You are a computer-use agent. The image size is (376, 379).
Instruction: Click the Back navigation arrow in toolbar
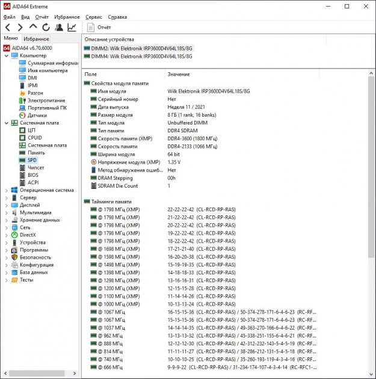[x=7, y=27]
